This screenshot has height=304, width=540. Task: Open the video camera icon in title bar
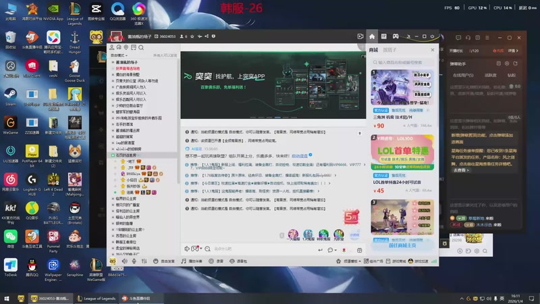[x=360, y=36]
